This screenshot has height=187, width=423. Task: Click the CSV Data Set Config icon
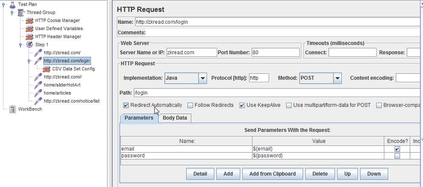(x=47, y=69)
